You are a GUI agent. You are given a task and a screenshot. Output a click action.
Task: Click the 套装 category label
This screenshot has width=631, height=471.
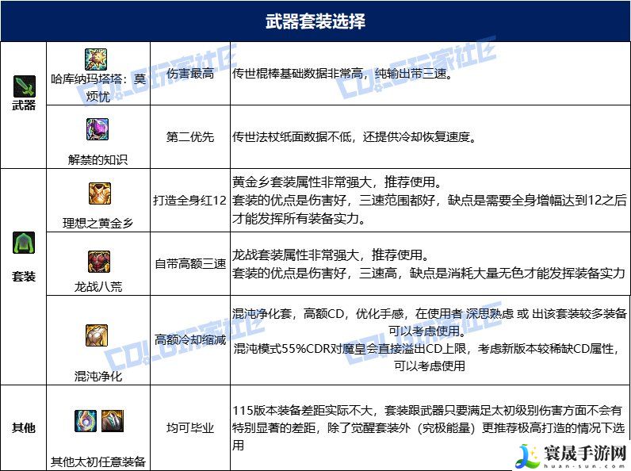(24, 277)
